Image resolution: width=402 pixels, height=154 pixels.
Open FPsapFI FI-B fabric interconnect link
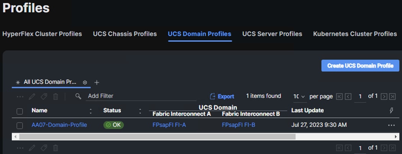pos(238,125)
